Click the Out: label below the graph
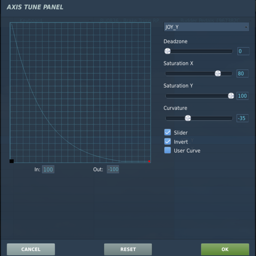256x256 pixels. point(98,169)
